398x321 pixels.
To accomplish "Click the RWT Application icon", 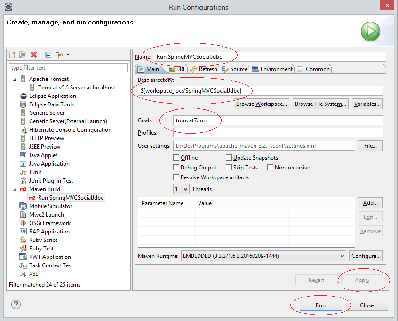I will click(23, 257).
